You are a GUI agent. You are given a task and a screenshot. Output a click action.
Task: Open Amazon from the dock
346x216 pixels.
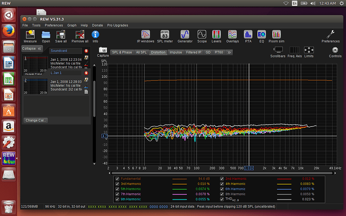click(9, 126)
